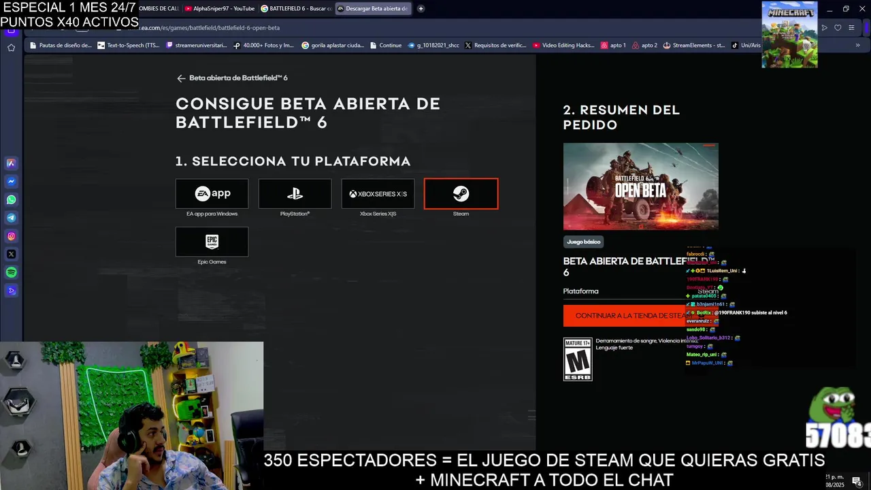Image resolution: width=871 pixels, height=490 pixels.
Task: Open the Aria AI sidebar icon
Action: click(12, 163)
